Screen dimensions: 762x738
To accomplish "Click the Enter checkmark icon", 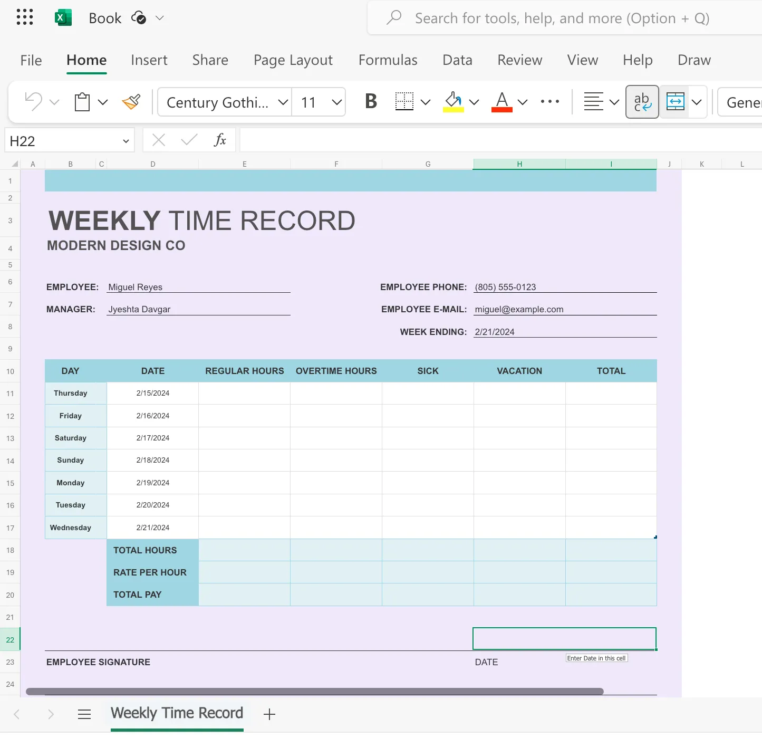I will pos(189,140).
